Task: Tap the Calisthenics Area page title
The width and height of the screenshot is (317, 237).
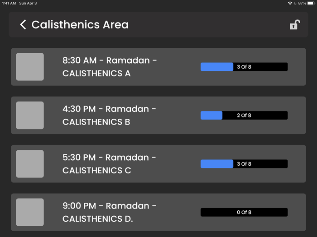Action: coord(80,24)
